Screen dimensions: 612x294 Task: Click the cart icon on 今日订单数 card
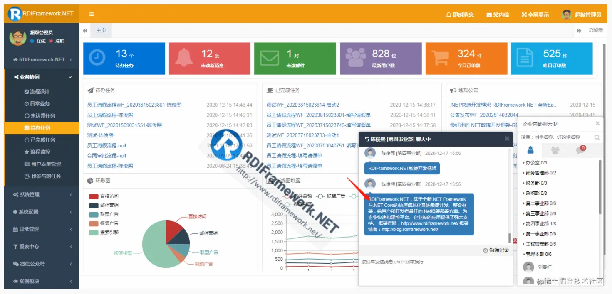tap(441, 58)
